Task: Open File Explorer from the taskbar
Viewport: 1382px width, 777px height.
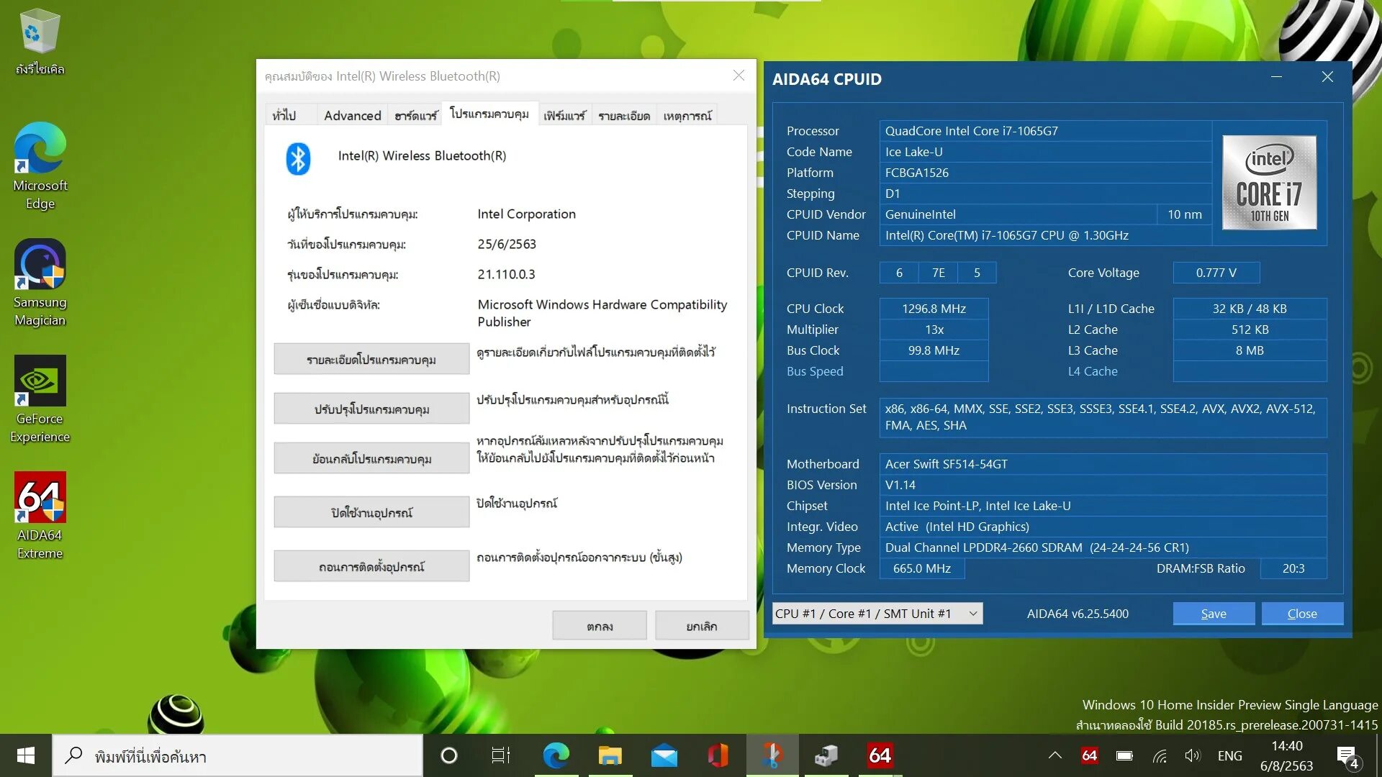Action: [x=610, y=755]
